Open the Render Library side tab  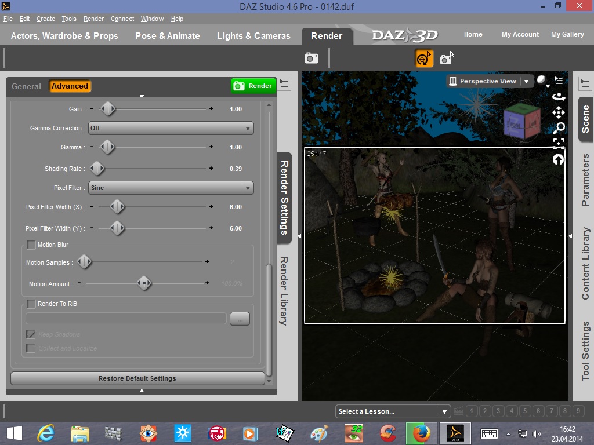coord(284,291)
